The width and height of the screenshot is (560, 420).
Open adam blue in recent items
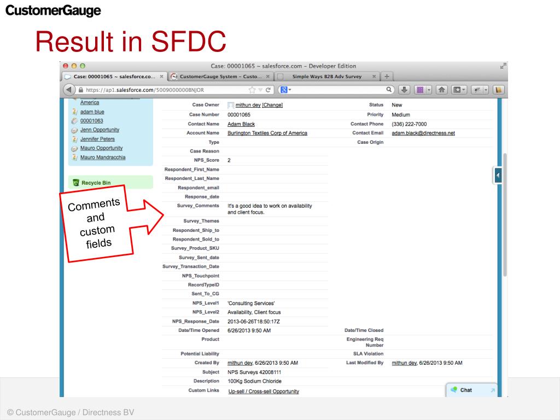(92, 112)
